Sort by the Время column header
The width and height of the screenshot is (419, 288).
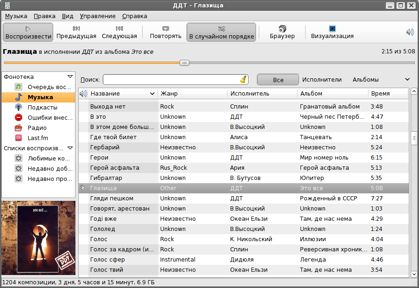coord(388,93)
